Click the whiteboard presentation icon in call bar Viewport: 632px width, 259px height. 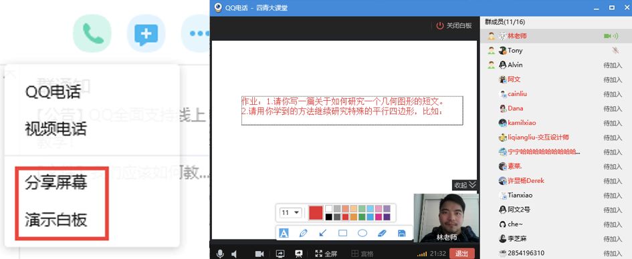pyautogui.click(x=299, y=254)
